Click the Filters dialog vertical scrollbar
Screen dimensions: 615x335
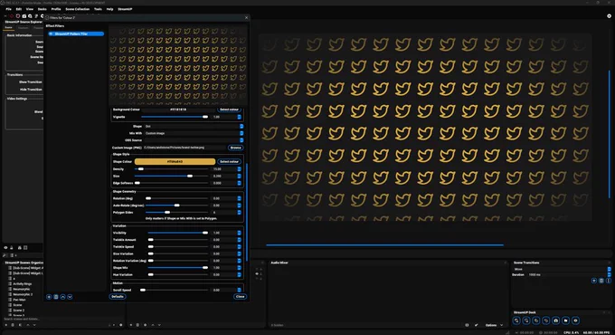(x=247, y=212)
